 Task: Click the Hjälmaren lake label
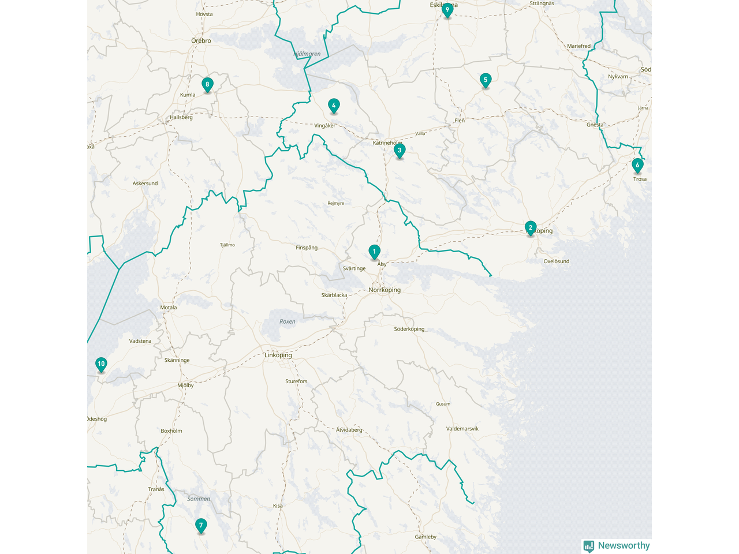(x=307, y=54)
